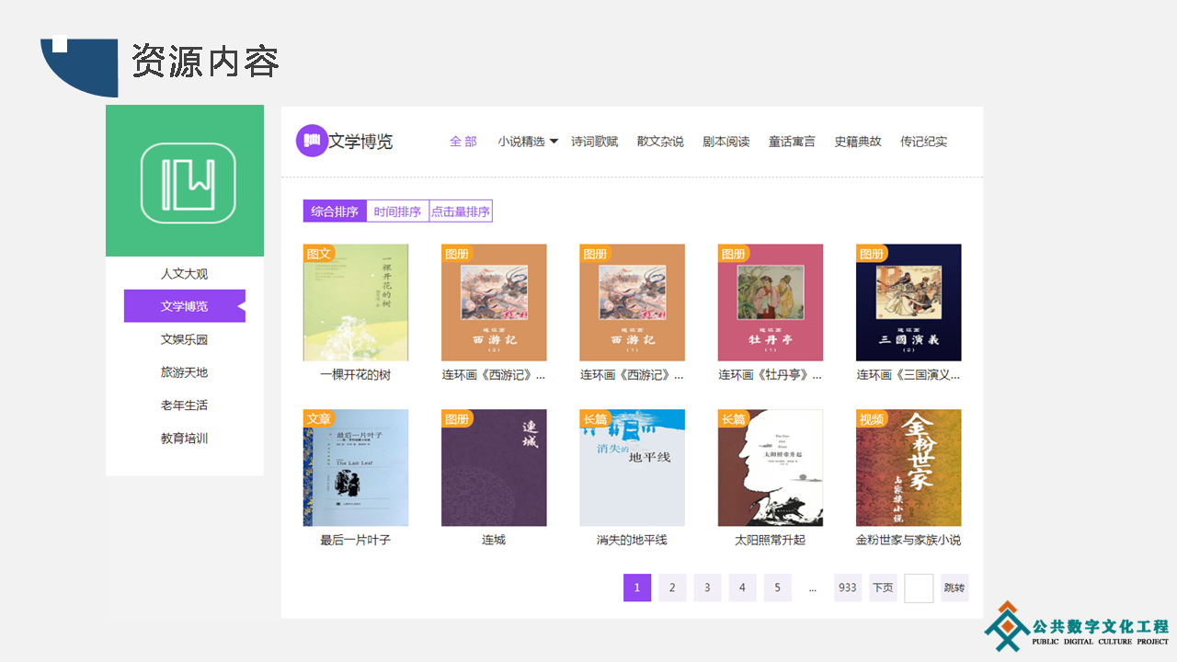
Task: Click the green bookmark icon in the sidebar
Action: (188, 184)
